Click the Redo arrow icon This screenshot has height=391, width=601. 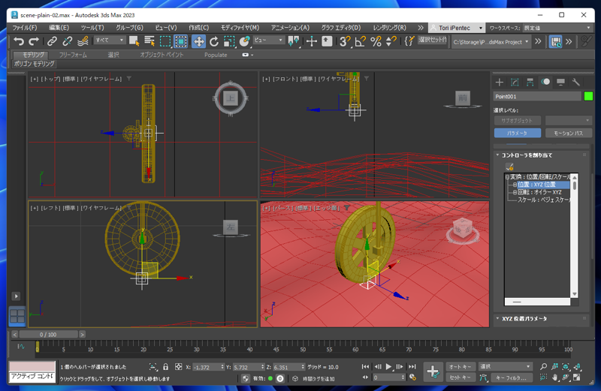click(x=34, y=41)
